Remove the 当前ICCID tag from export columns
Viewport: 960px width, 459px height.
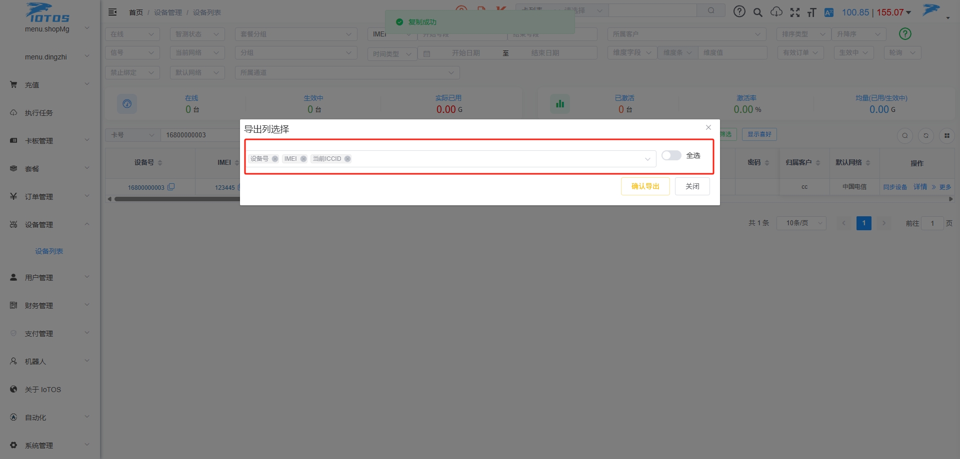tap(347, 159)
